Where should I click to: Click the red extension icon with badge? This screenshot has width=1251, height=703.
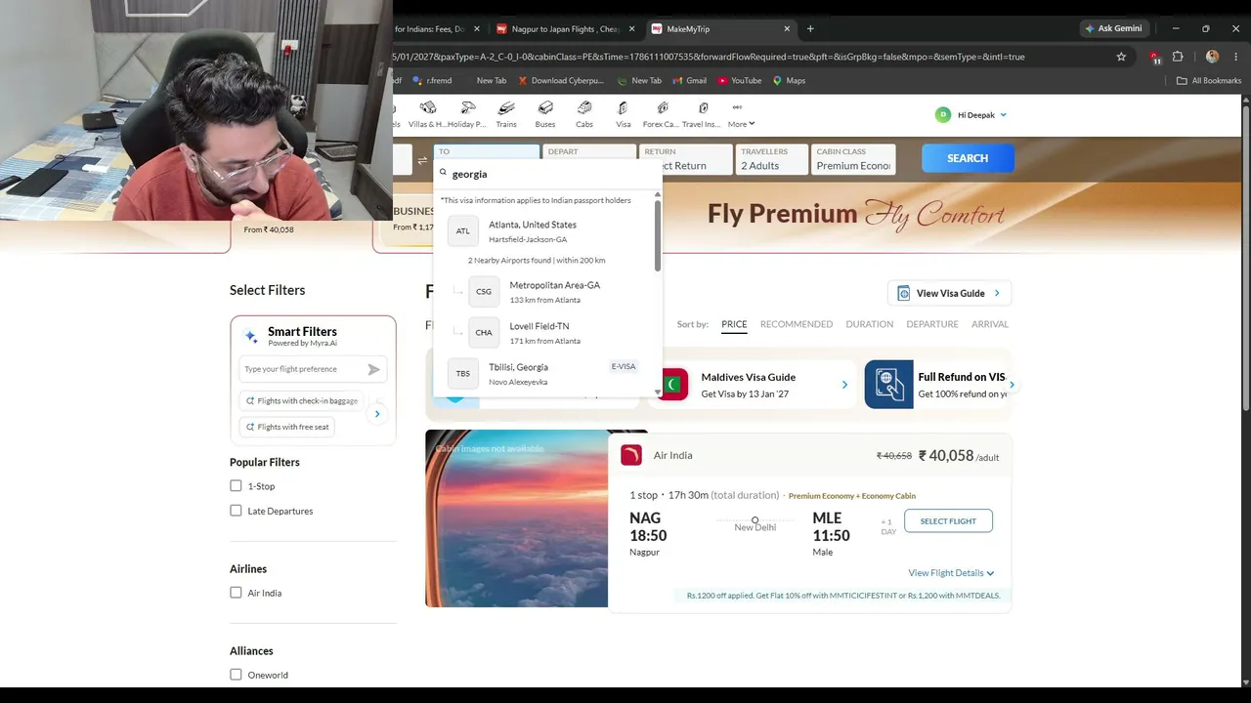(x=1155, y=57)
